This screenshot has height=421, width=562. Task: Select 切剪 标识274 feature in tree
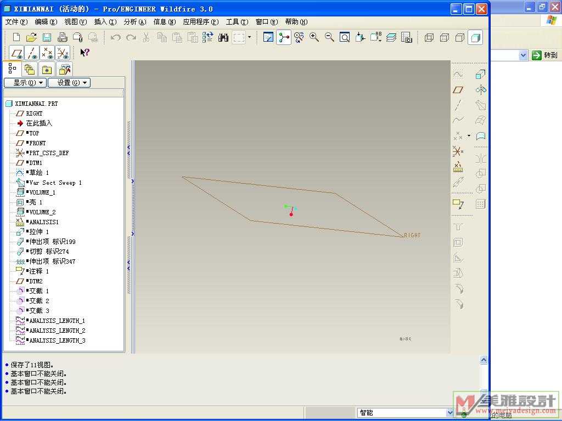(x=49, y=251)
